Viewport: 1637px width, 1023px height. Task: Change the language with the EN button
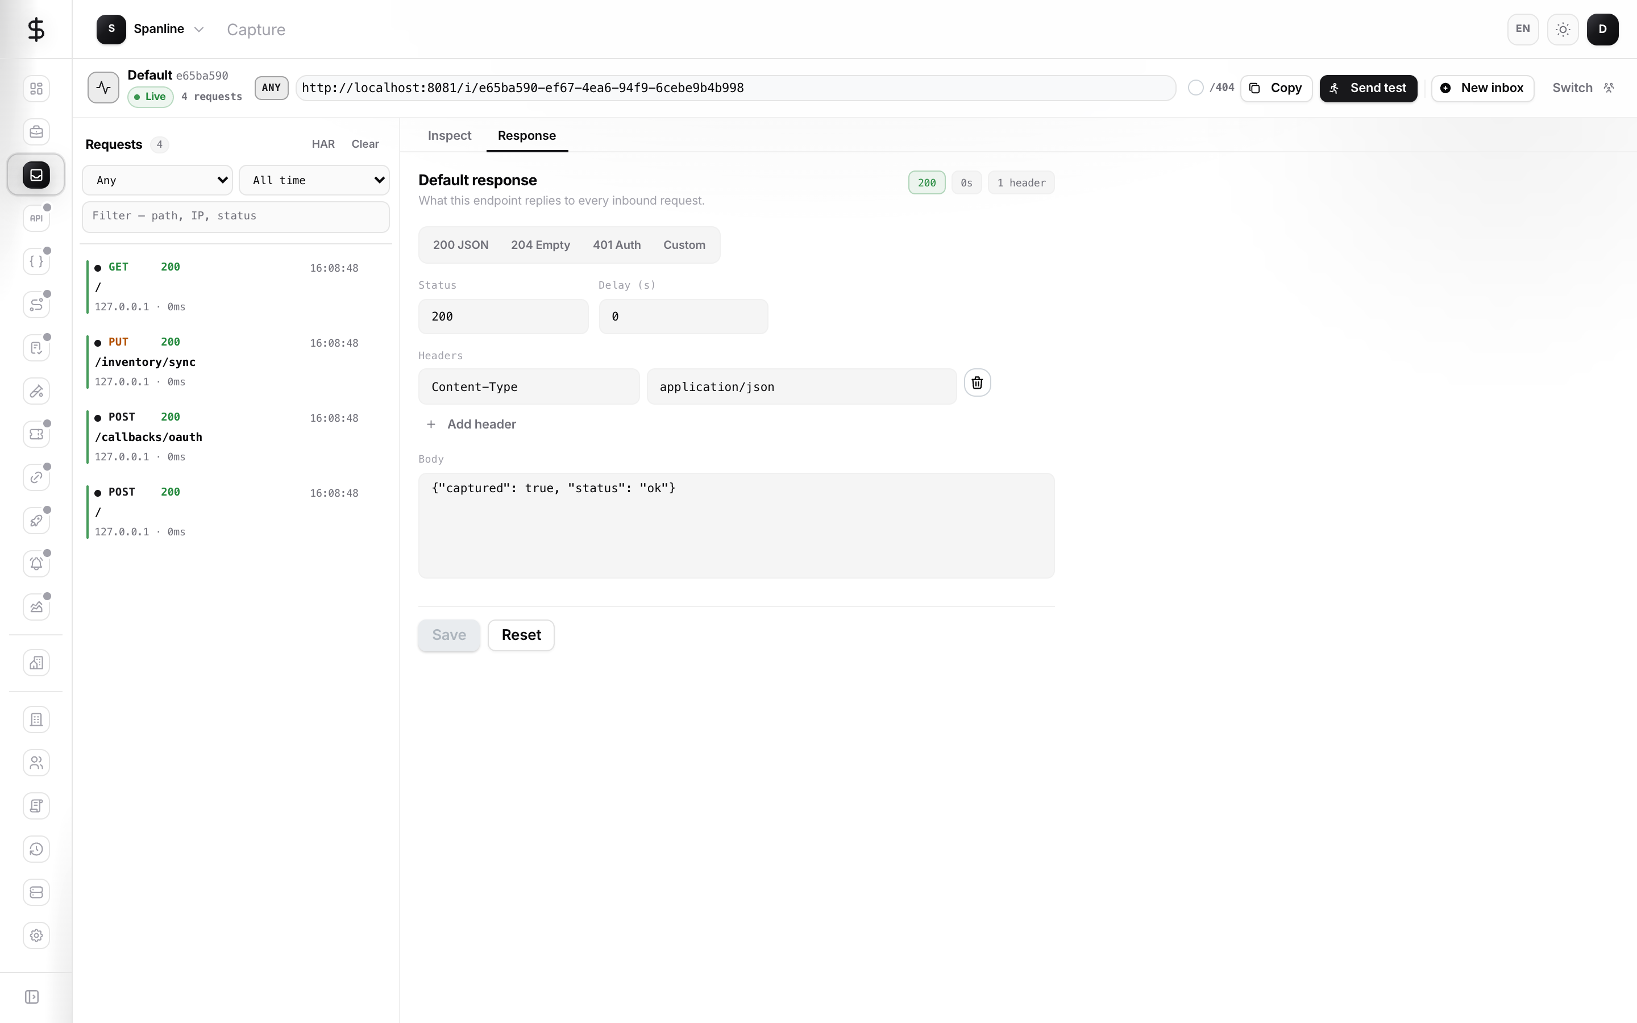pos(1523,29)
